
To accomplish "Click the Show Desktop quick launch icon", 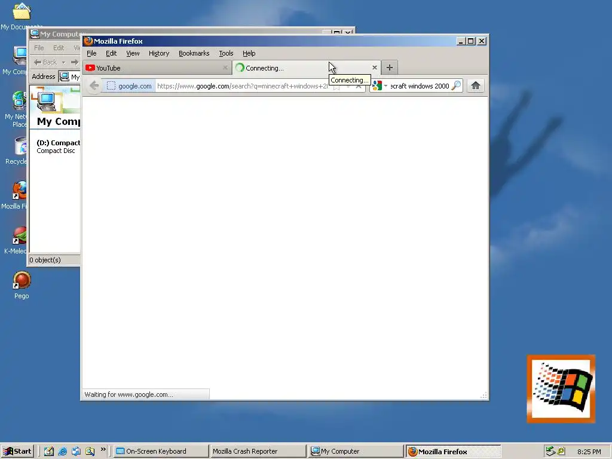I will pos(49,451).
